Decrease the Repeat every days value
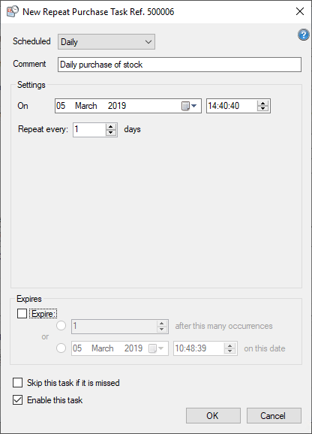Image resolution: width=312 pixels, height=434 pixels. tap(111, 132)
